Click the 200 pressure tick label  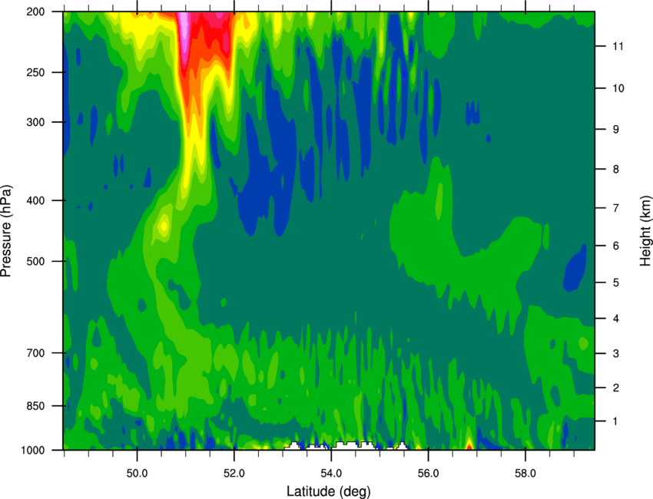(35, 12)
